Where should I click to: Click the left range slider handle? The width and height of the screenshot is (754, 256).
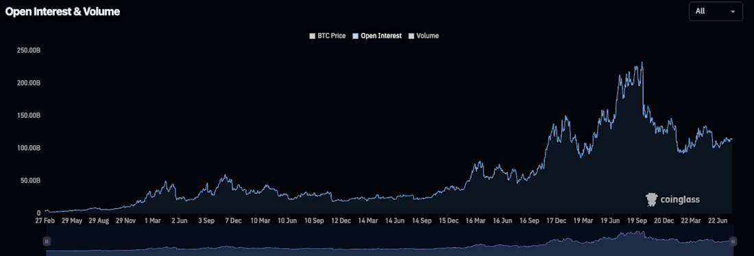pyautogui.click(x=47, y=241)
